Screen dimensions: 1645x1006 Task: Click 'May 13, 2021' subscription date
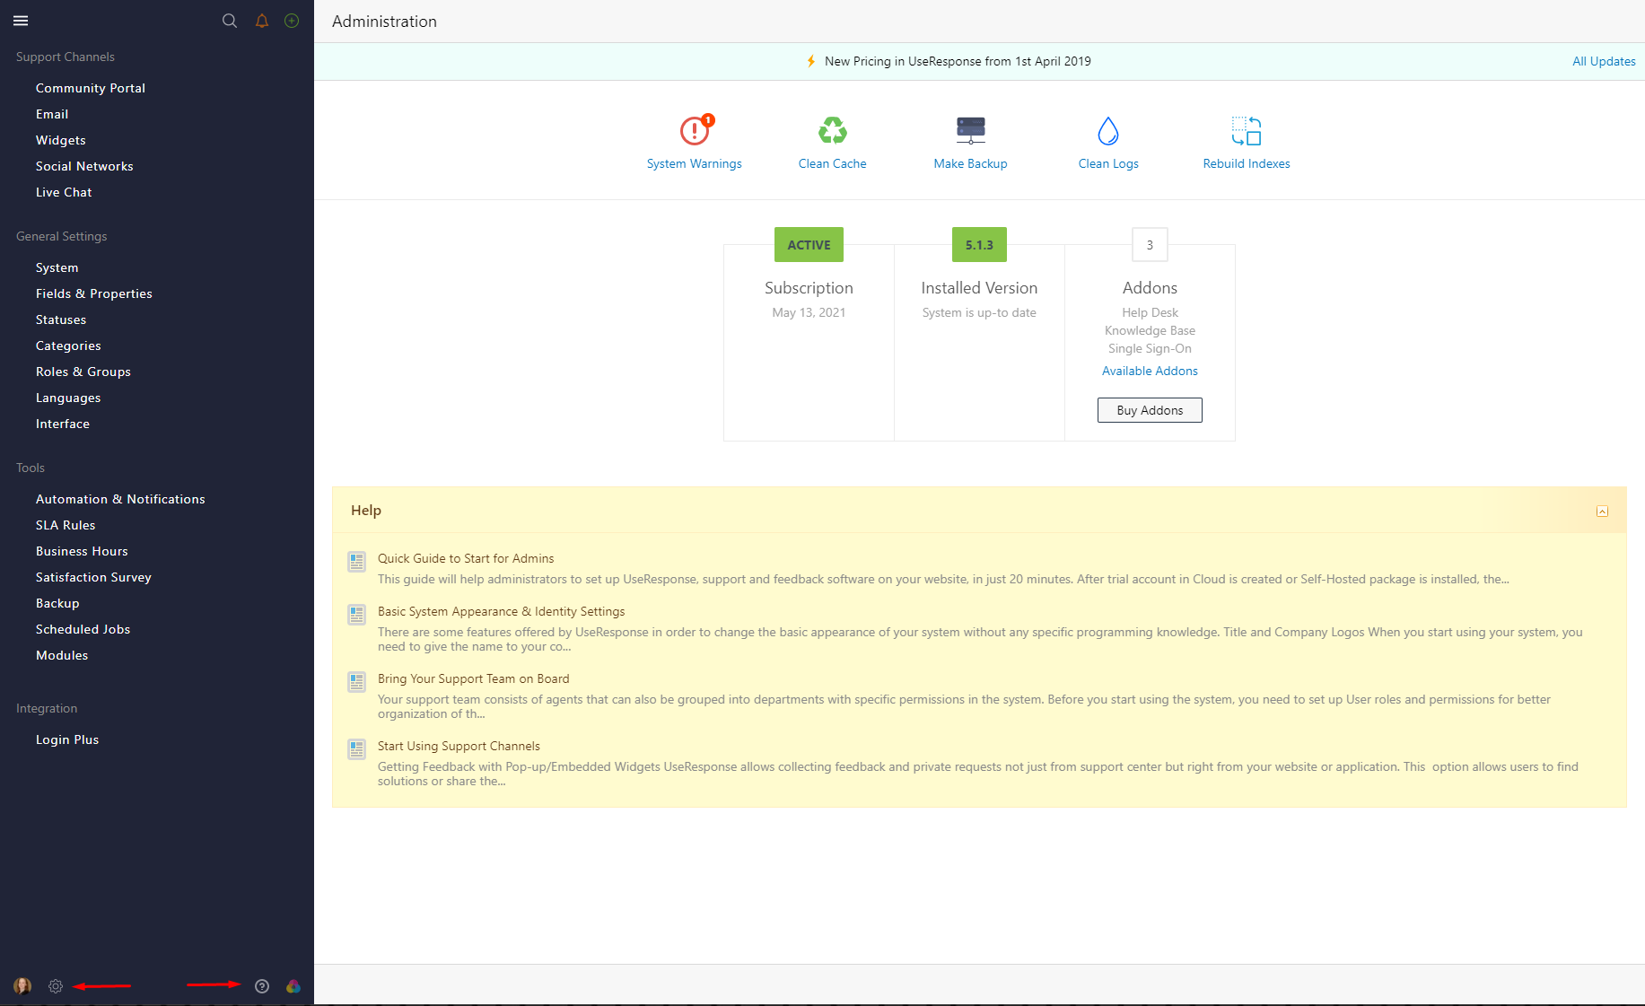pos(809,312)
